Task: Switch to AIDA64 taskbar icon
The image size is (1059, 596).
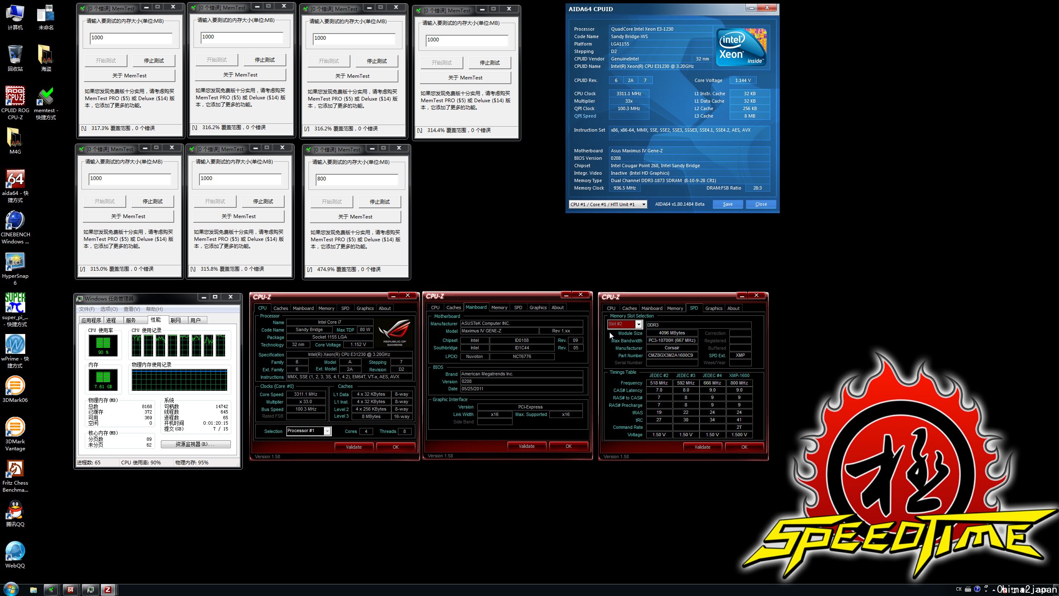Action: tap(70, 590)
